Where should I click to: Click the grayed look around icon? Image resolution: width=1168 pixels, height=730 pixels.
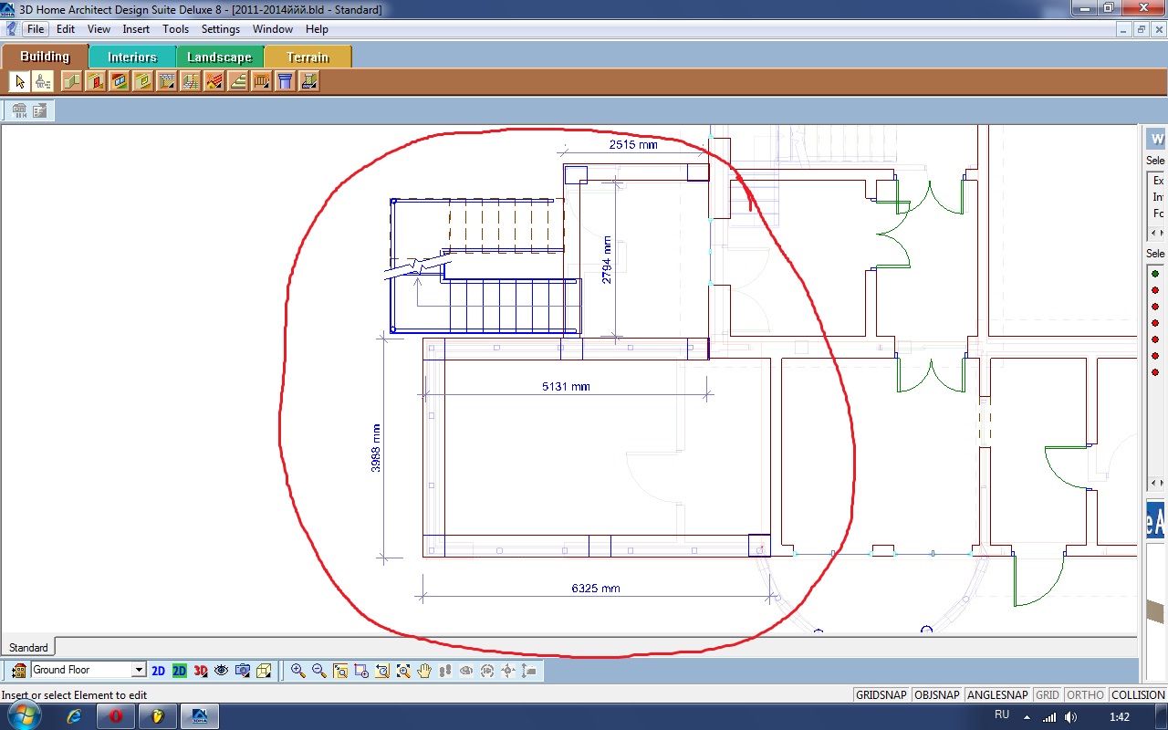[466, 671]
